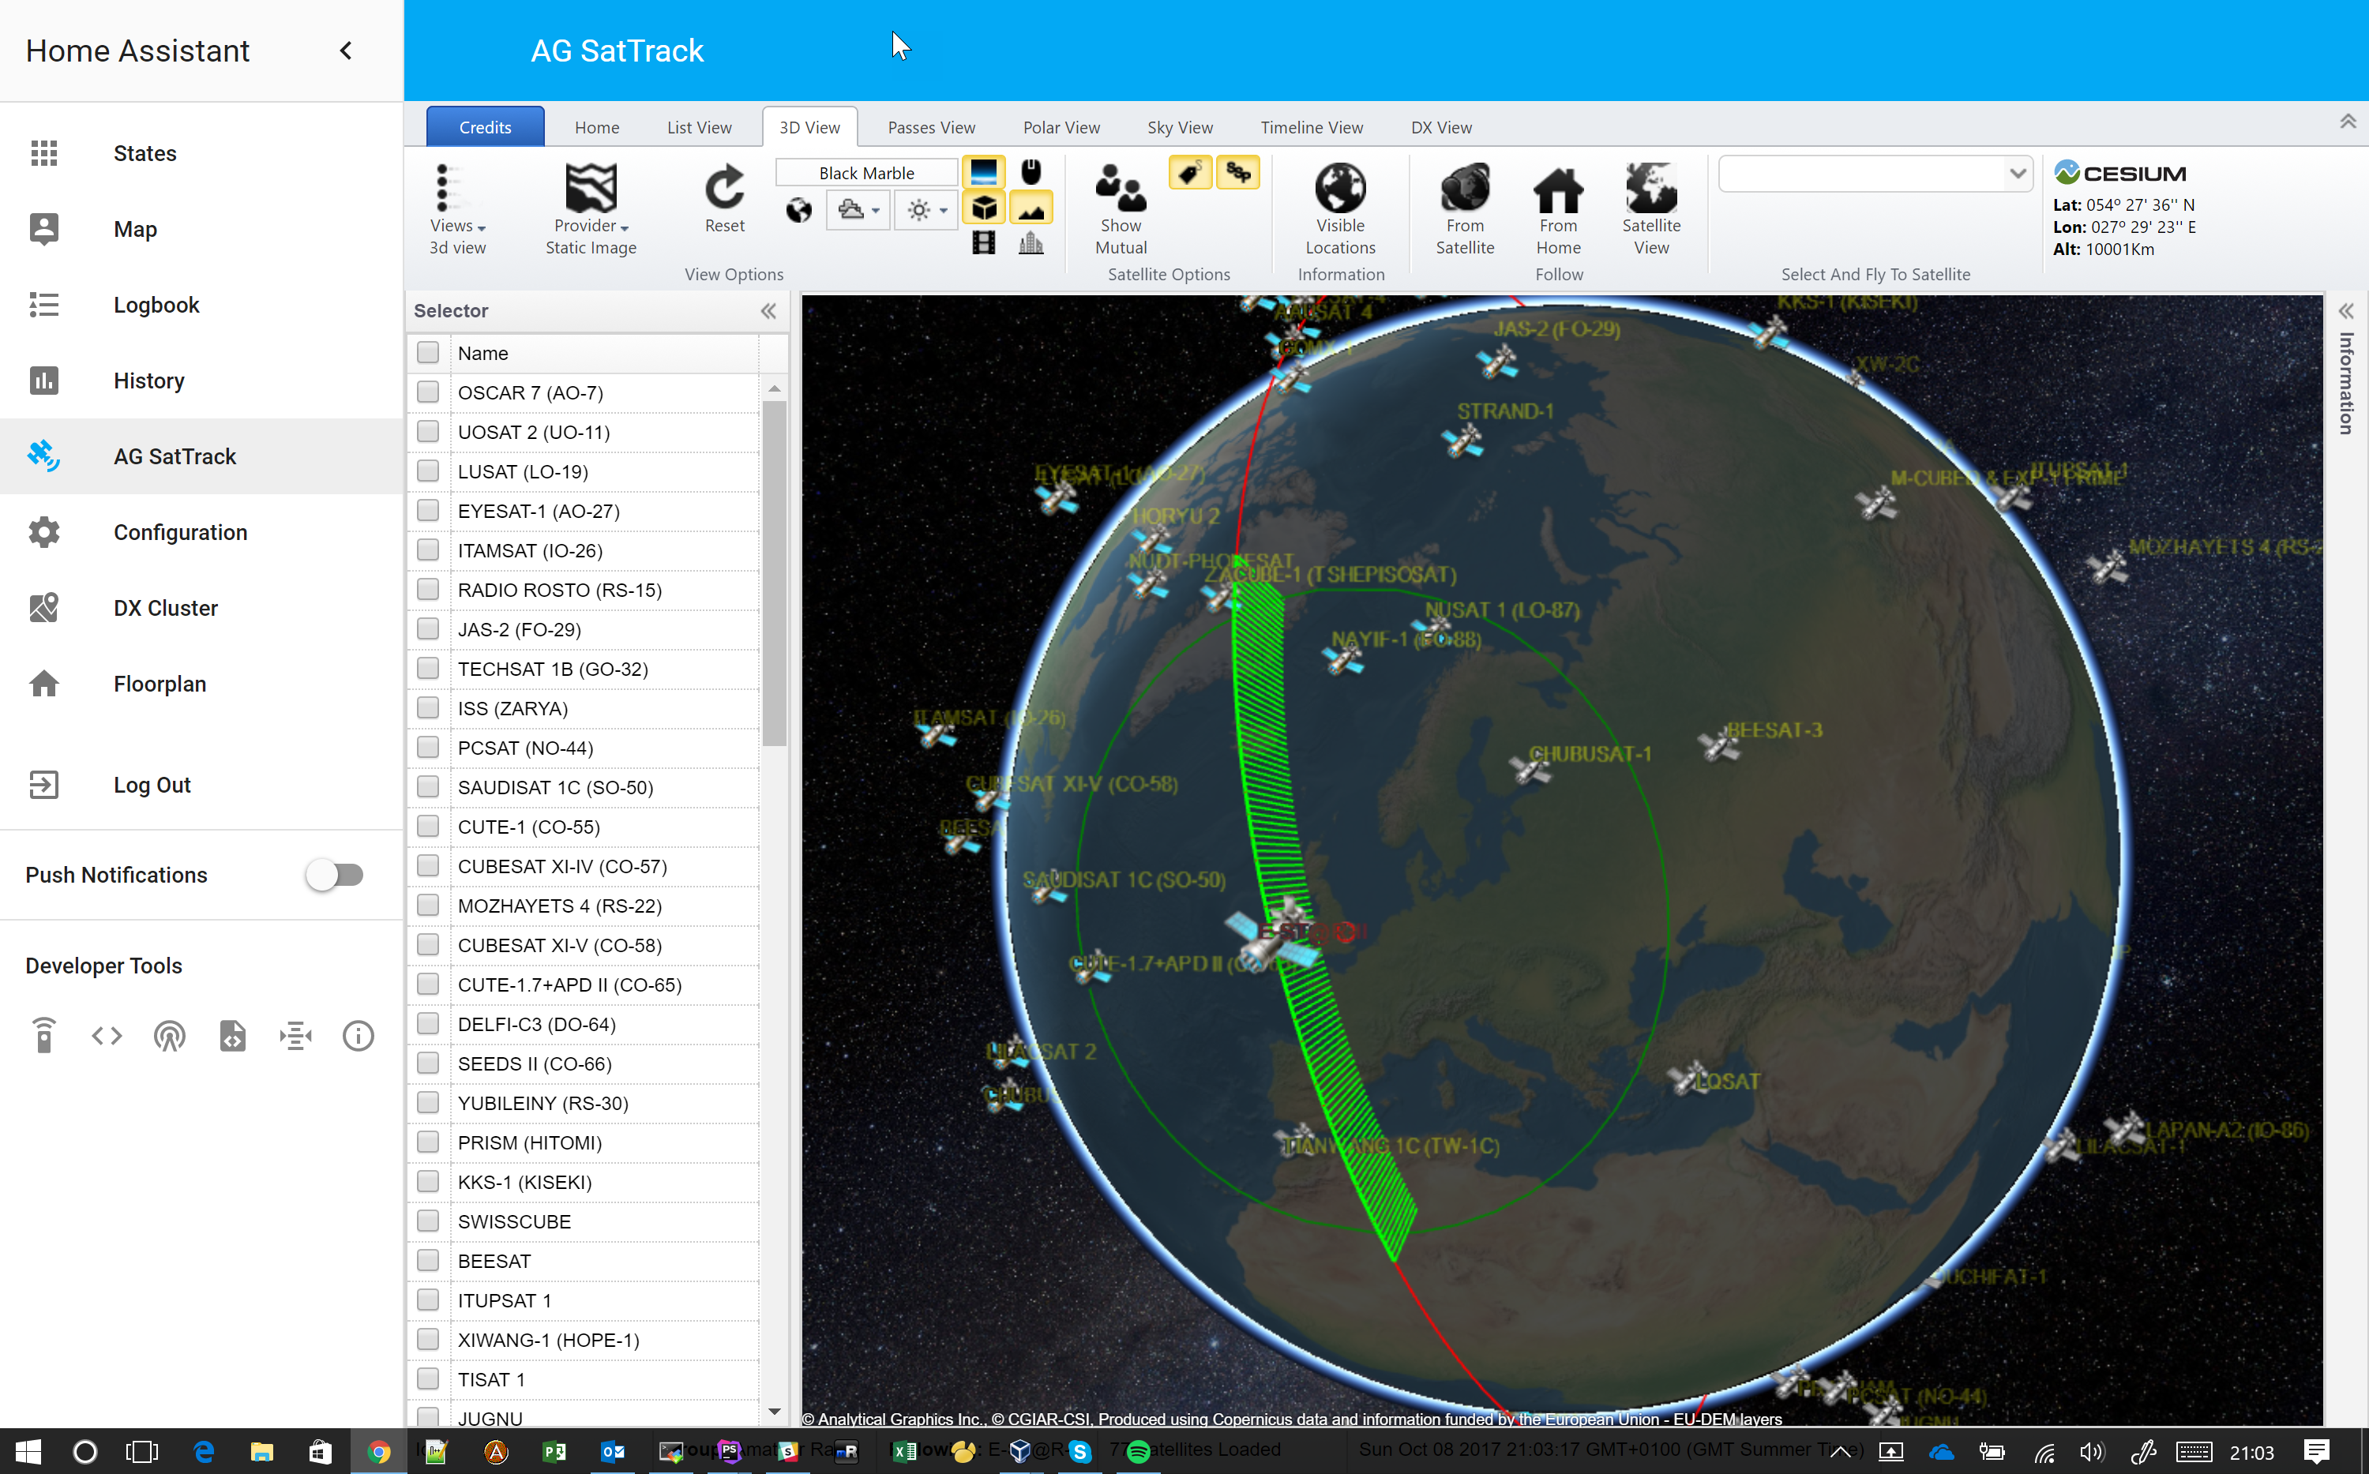This screenshot has width=2369, height=1474.
Task: Toggle checkbox for CUBESAT XI-IV (CO-57)
Action: point(430,866)
